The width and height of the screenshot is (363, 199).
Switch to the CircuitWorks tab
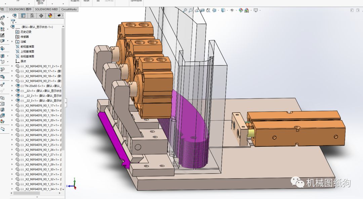[x=69, y=9]
